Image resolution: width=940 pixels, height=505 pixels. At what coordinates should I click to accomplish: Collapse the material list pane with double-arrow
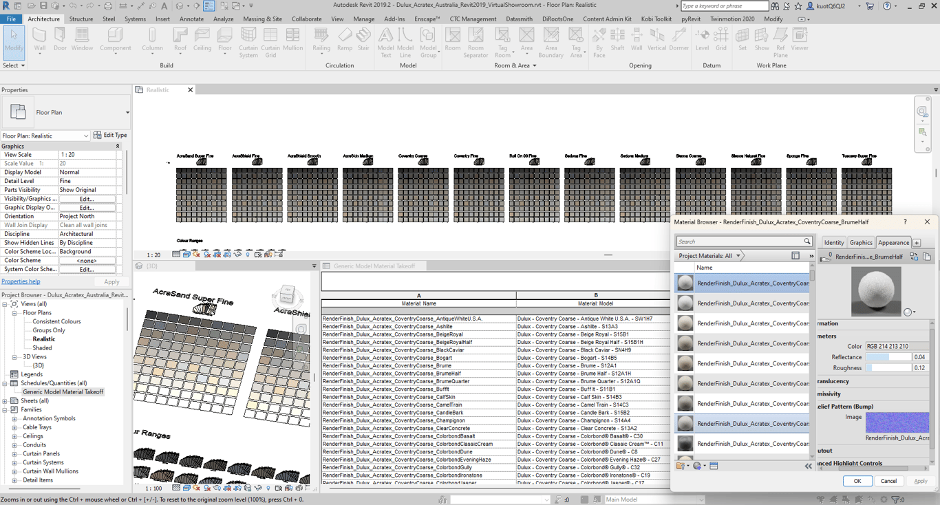pyautogui.click(x=808, y=466)
